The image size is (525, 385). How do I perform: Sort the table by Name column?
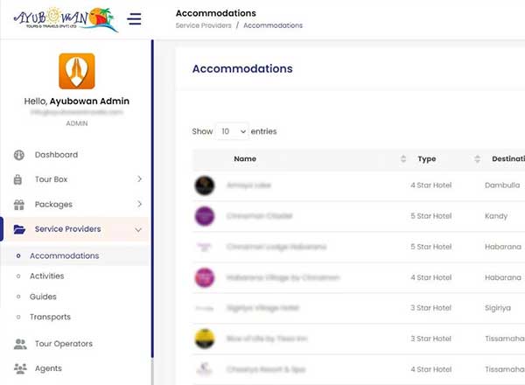coord(403,159)
